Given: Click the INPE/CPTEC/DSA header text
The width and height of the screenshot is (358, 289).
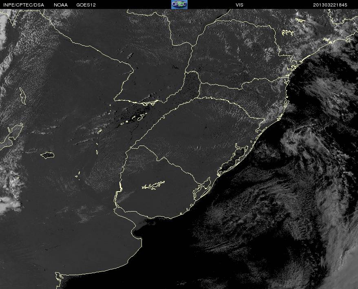Looking at the screenshot, I should tap(24, 5).
